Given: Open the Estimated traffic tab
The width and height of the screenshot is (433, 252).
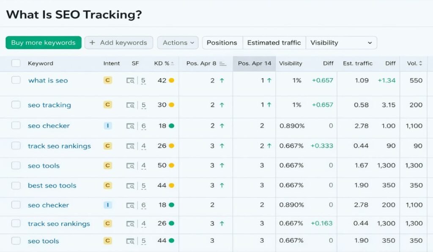Looking at the screenshot, I should coord(274,43).
